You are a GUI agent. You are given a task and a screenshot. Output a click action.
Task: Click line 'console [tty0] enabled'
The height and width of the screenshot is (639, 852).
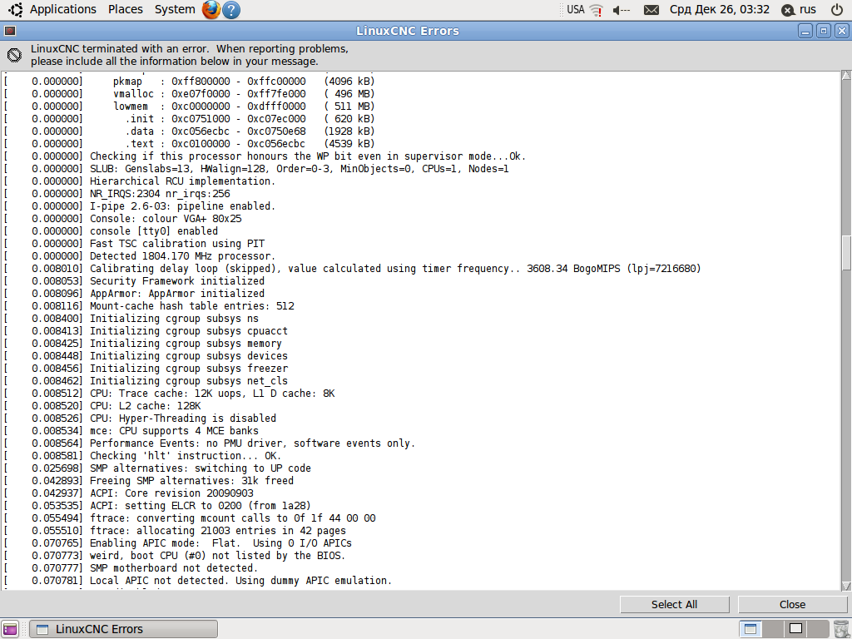click(x=154, y=231)
